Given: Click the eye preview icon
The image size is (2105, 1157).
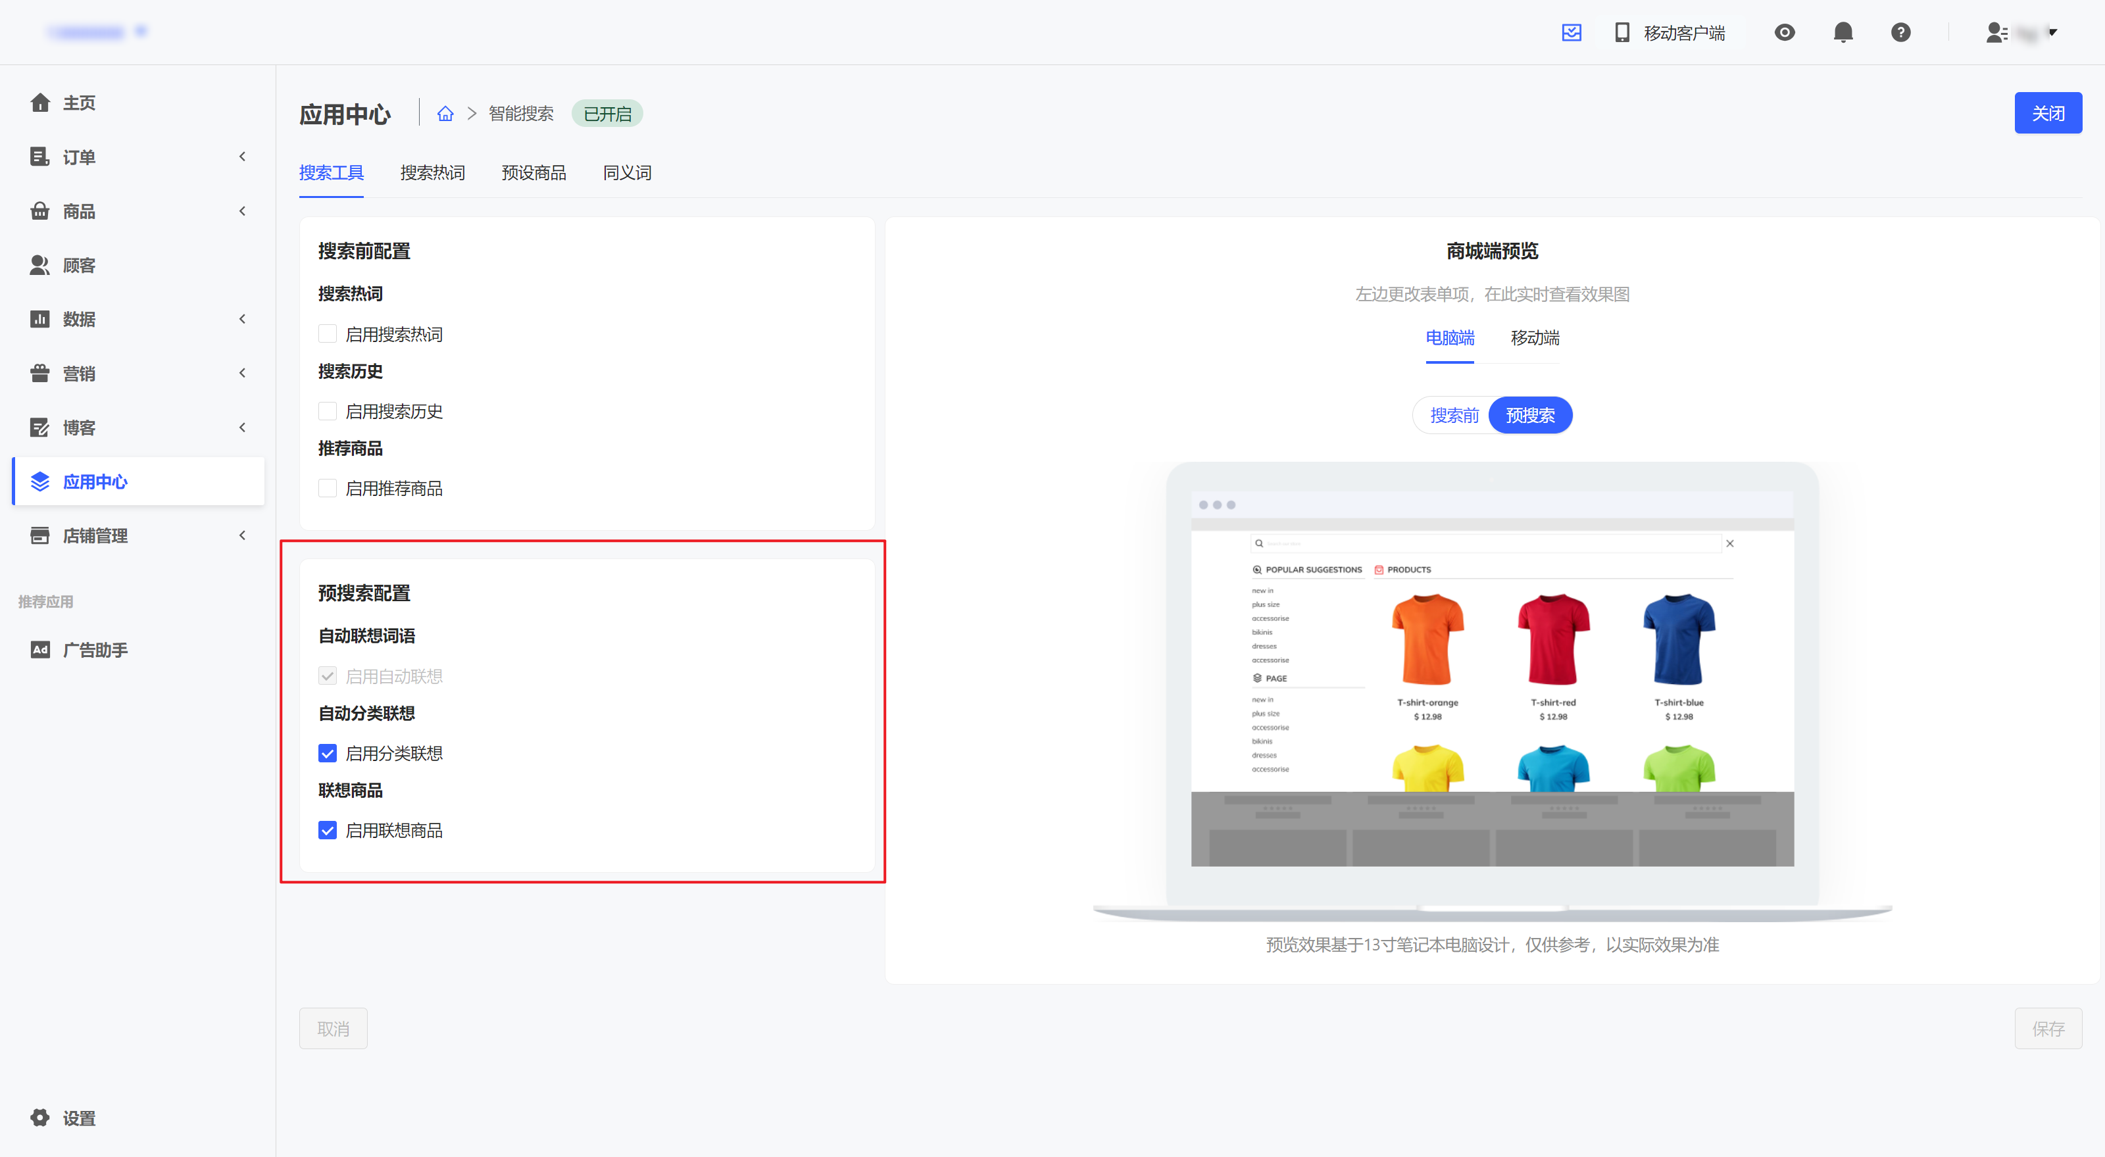Looking at the screenshot, I should click(1785, 33).
